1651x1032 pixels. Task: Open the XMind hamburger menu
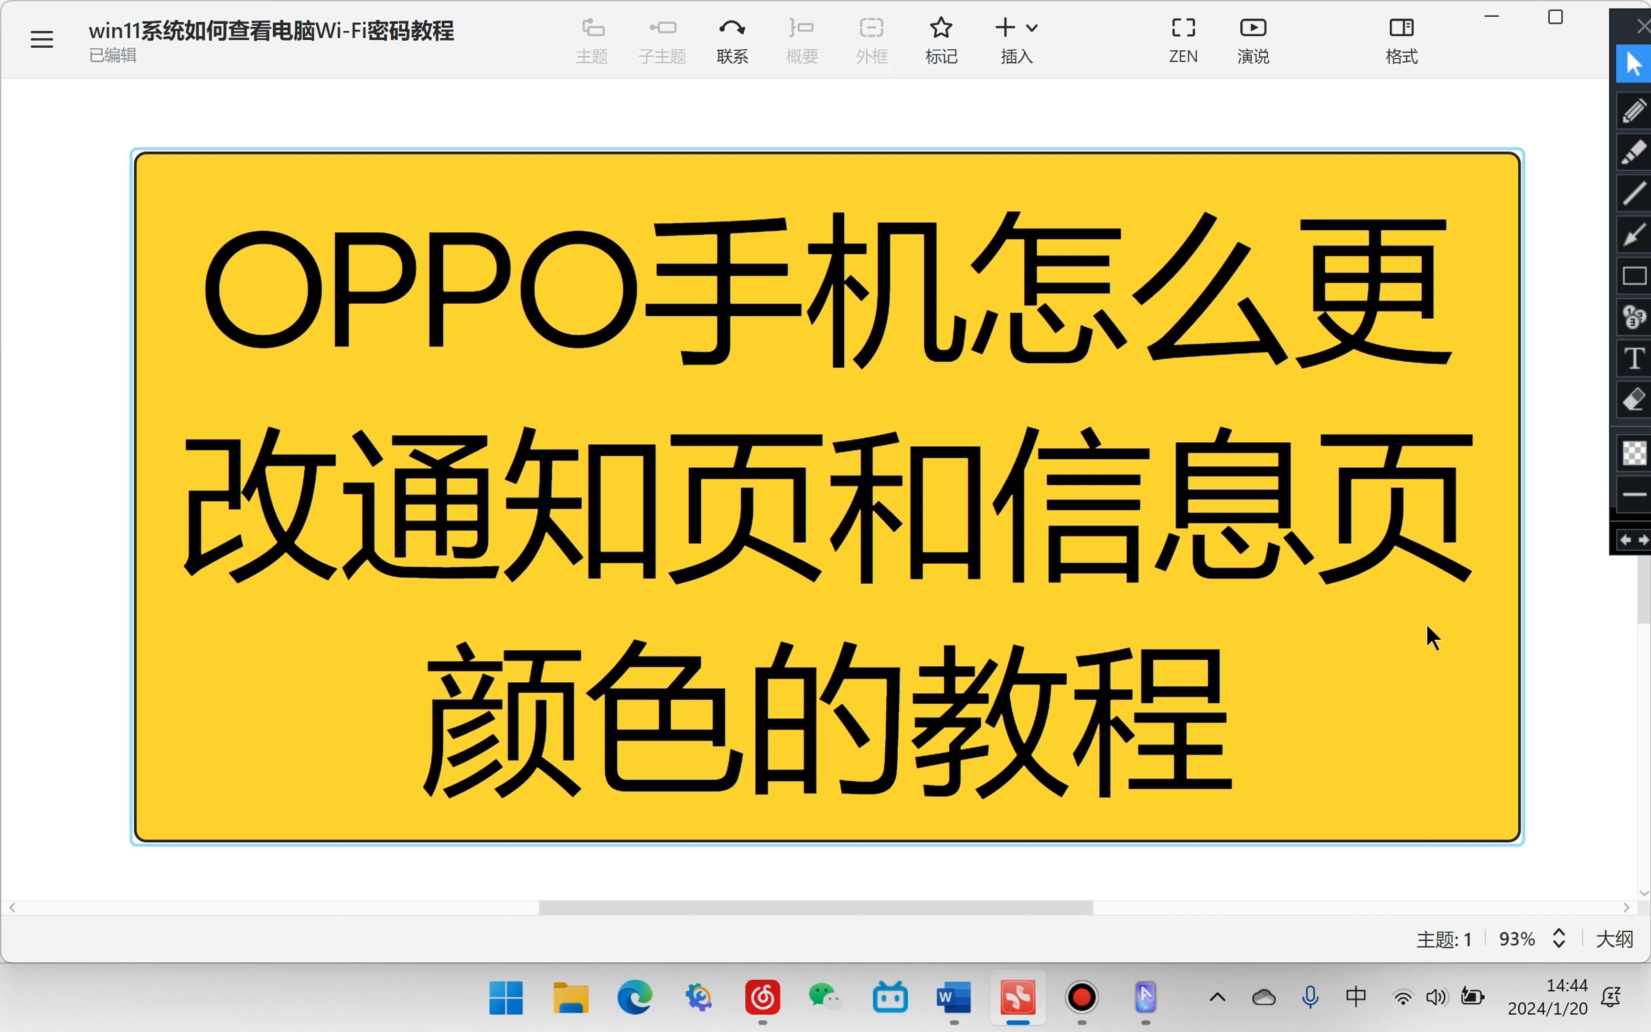(42, 39)
